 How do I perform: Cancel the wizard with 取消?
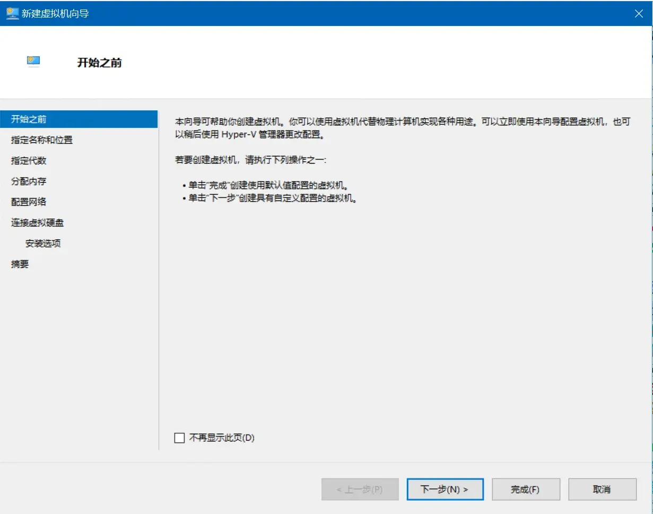602,489
